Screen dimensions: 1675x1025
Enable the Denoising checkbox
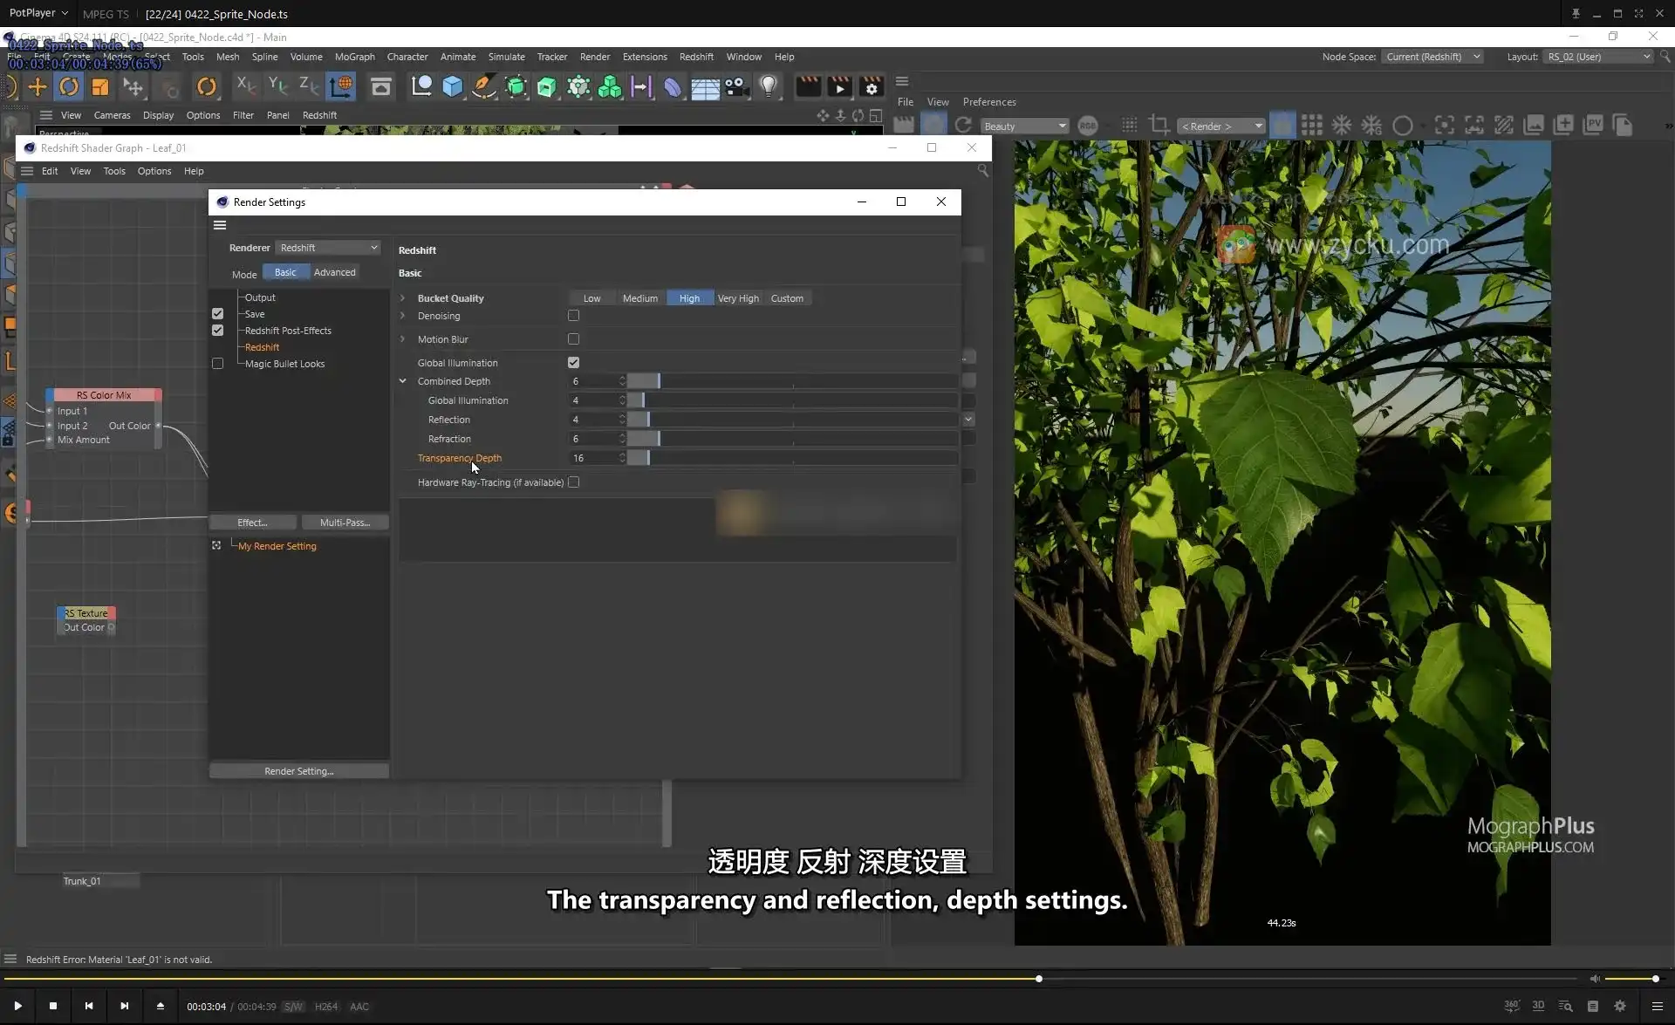coord(574,316)
